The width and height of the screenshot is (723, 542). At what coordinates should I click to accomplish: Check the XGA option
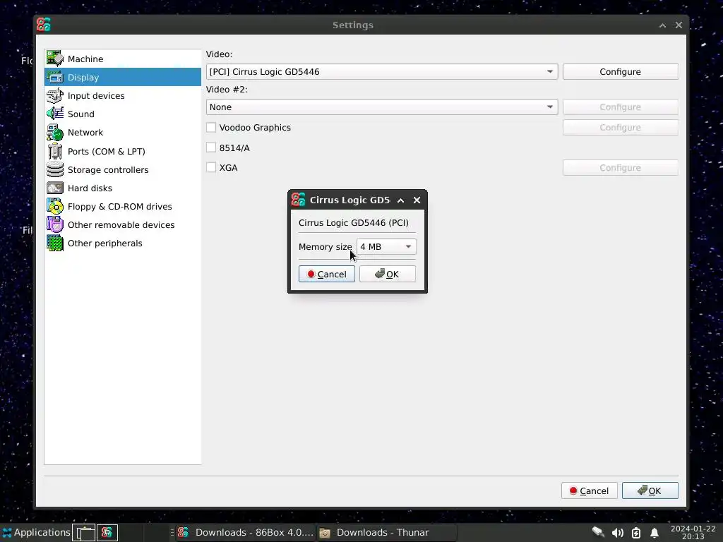(210, 167)
